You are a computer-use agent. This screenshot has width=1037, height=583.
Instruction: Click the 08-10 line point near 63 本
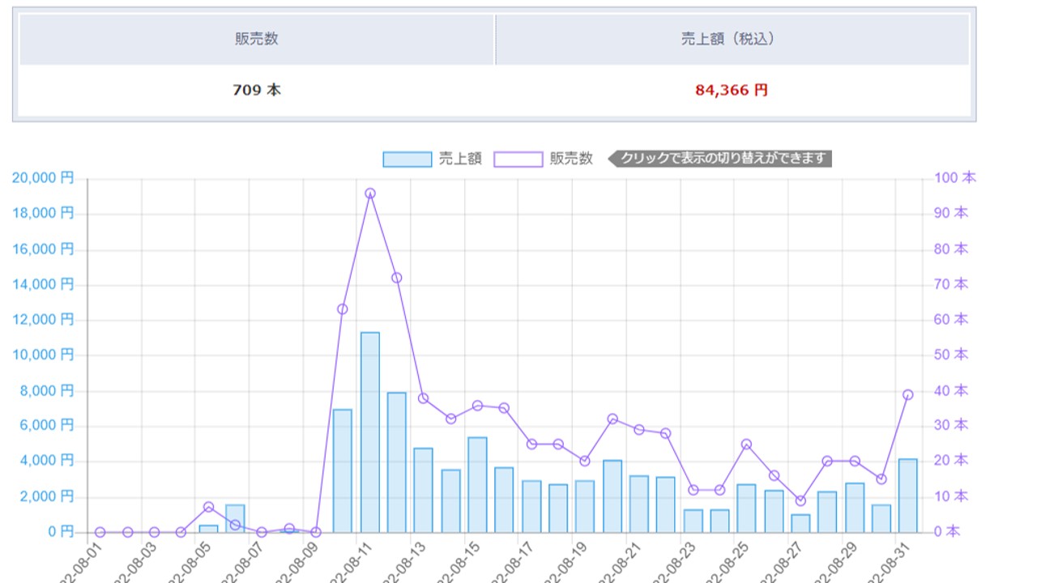343,309
